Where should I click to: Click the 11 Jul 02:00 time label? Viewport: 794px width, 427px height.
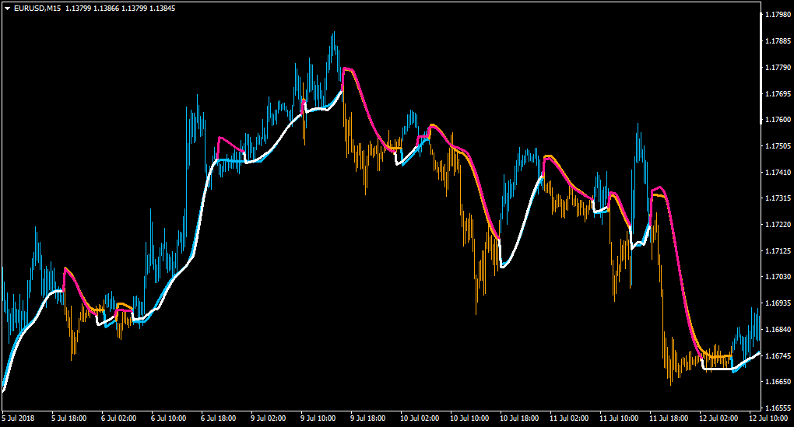tap(569, 418)
